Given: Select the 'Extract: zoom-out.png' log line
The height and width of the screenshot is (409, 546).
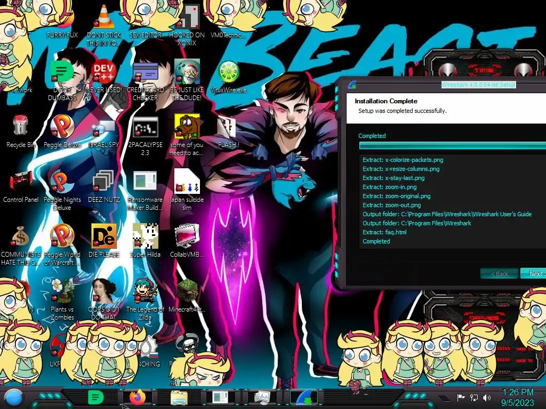Looking at the screenshot, I should pyautogui.click(x=391, y=205).
